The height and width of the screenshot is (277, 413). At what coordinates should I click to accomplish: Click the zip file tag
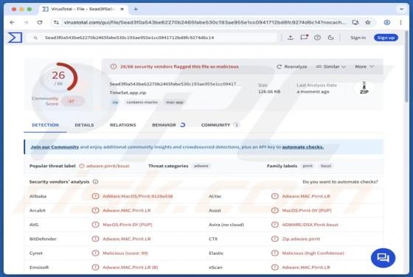click(x=115, y=102)
